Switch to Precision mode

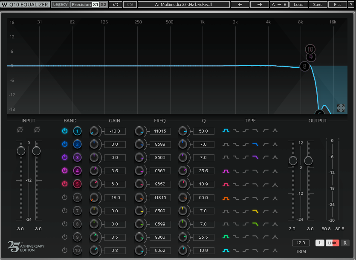(x=81, y=4)
